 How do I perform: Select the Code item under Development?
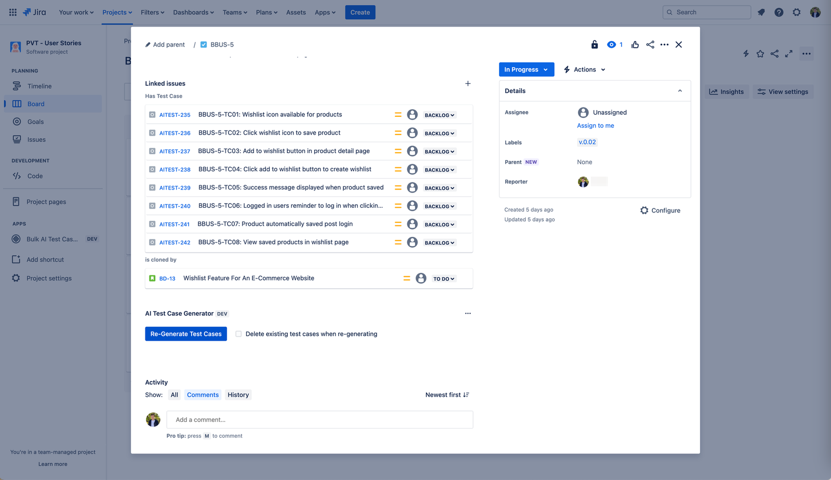click(x=35, y=176)
